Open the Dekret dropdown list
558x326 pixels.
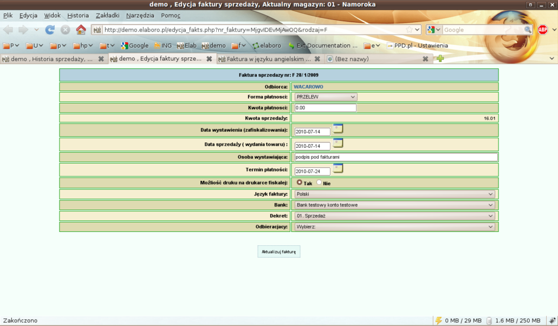coord(395,216)
